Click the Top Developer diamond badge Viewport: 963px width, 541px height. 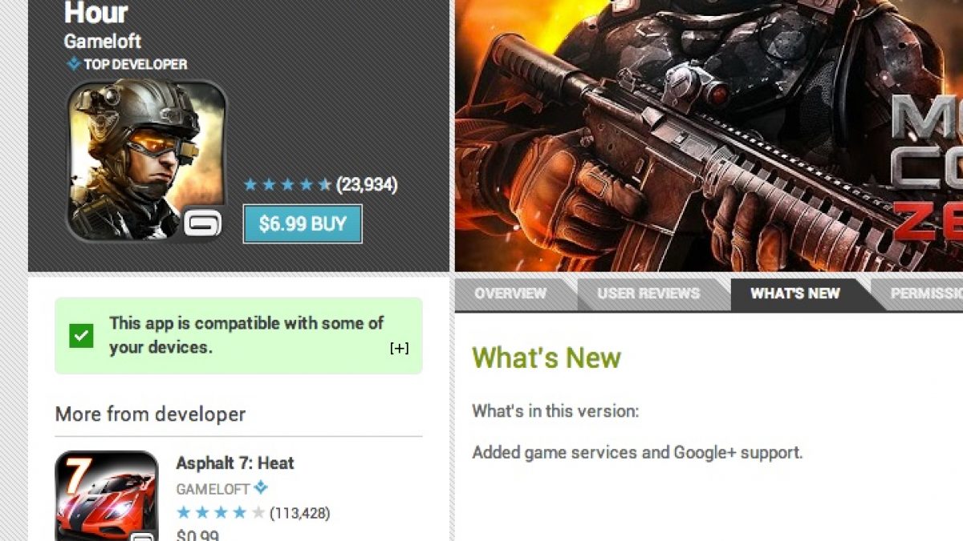(74, 64)
